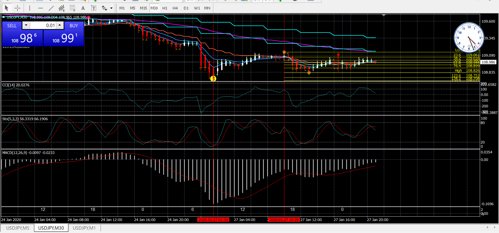Screen dimensions: 499x233
Task: Click Fibonacci level 23.6 at 109.061
Action: click(466, 55)
